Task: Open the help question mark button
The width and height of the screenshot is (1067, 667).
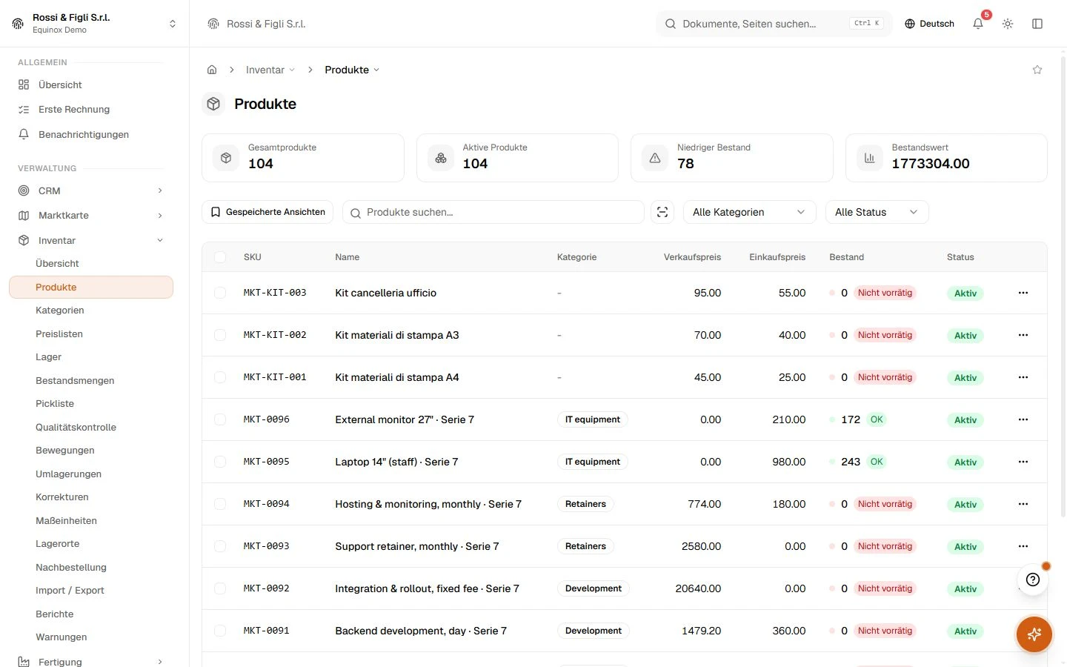Action: click(x=1033, y=580)
